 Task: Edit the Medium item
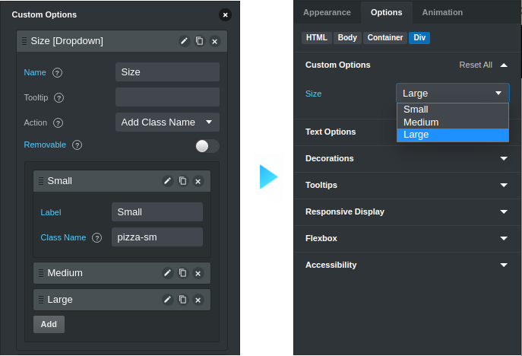tap(167, 273)
